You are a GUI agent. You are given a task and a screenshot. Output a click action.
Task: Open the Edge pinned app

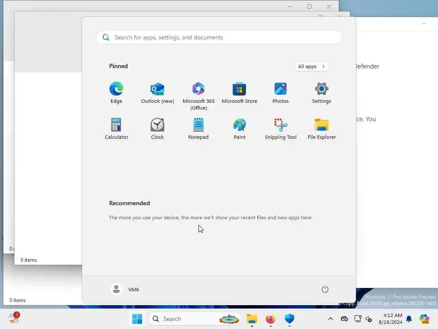pos(116,93)
